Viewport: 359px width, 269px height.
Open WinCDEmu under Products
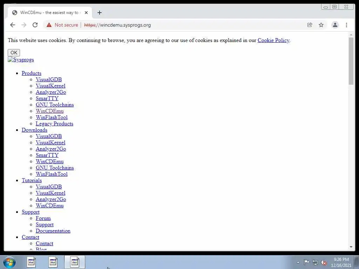(x=49, y=111)
